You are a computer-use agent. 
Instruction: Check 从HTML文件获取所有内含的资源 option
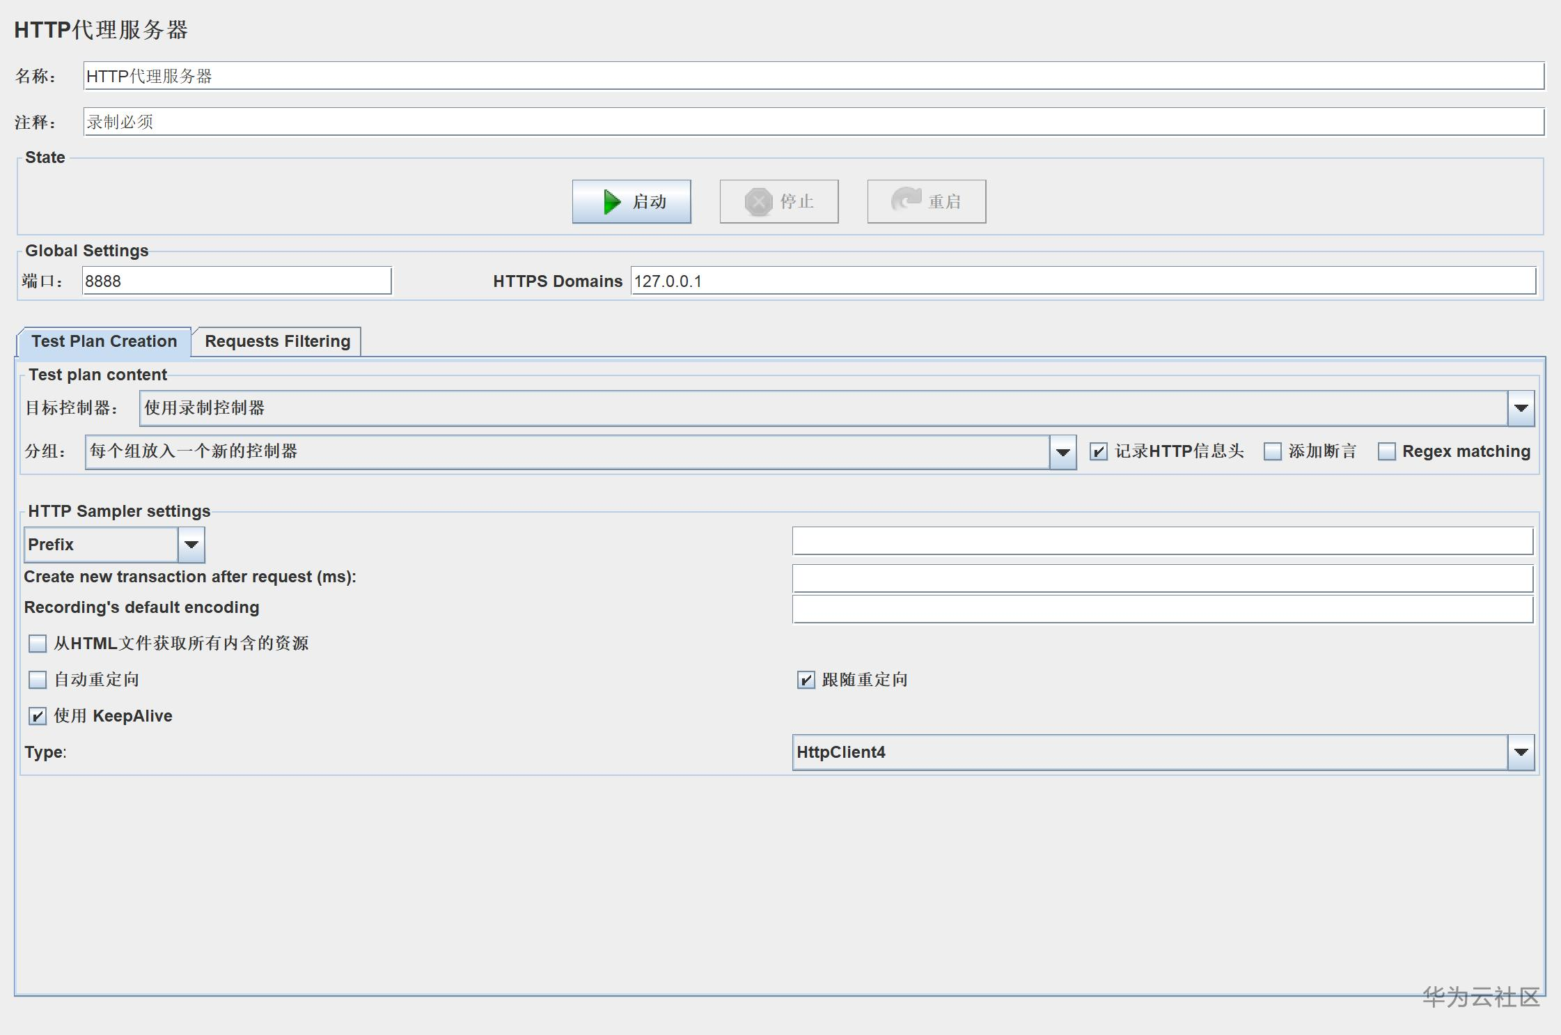38,644
